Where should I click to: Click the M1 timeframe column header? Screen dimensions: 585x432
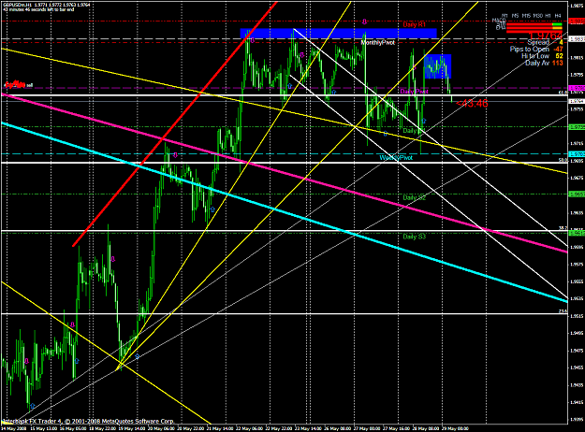click(505, 16)
